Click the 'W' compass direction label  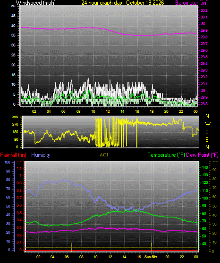208,124
